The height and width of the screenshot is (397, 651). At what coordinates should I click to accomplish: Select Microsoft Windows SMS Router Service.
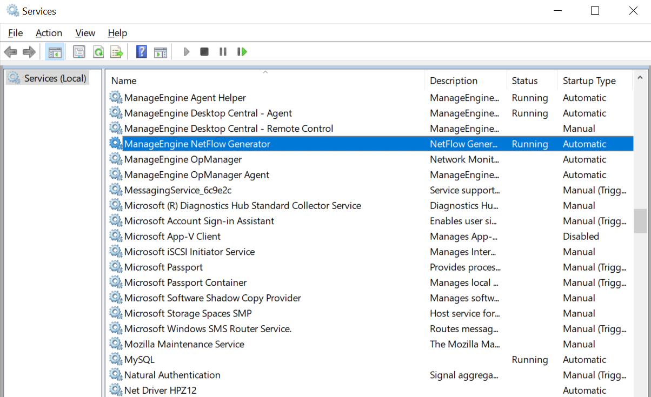(208, 328)
